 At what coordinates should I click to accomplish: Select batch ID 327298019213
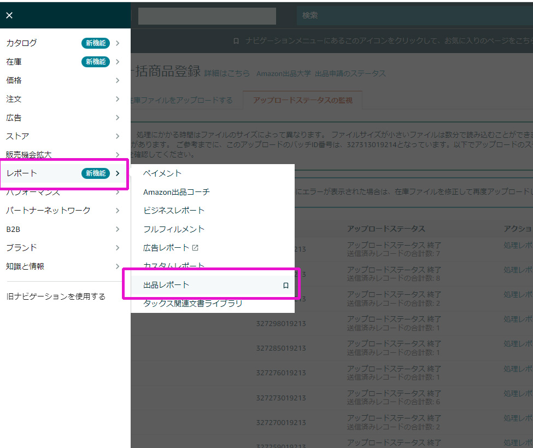click(x=281, y=323)
